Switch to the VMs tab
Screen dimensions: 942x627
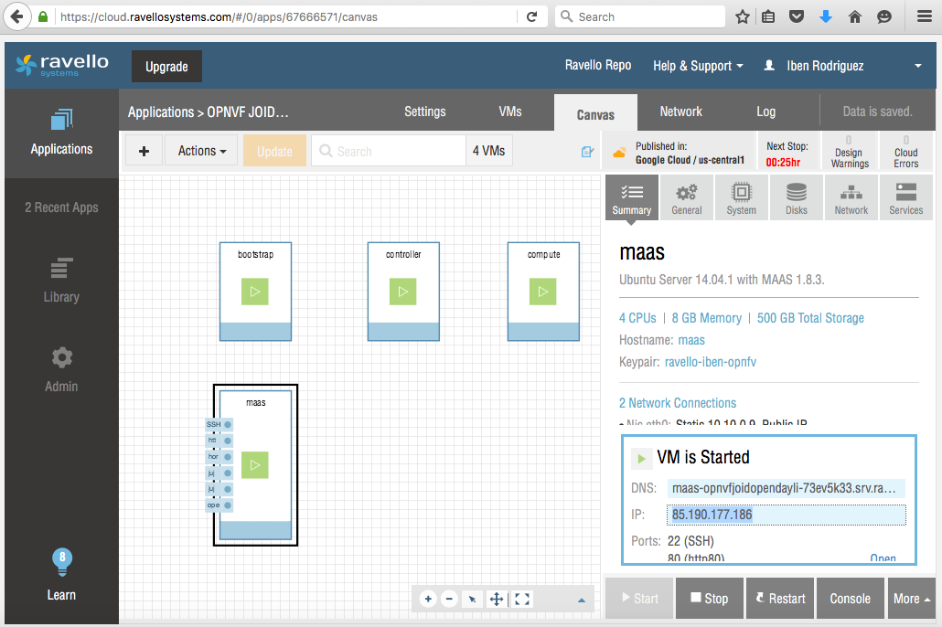(x=510, y=112)
